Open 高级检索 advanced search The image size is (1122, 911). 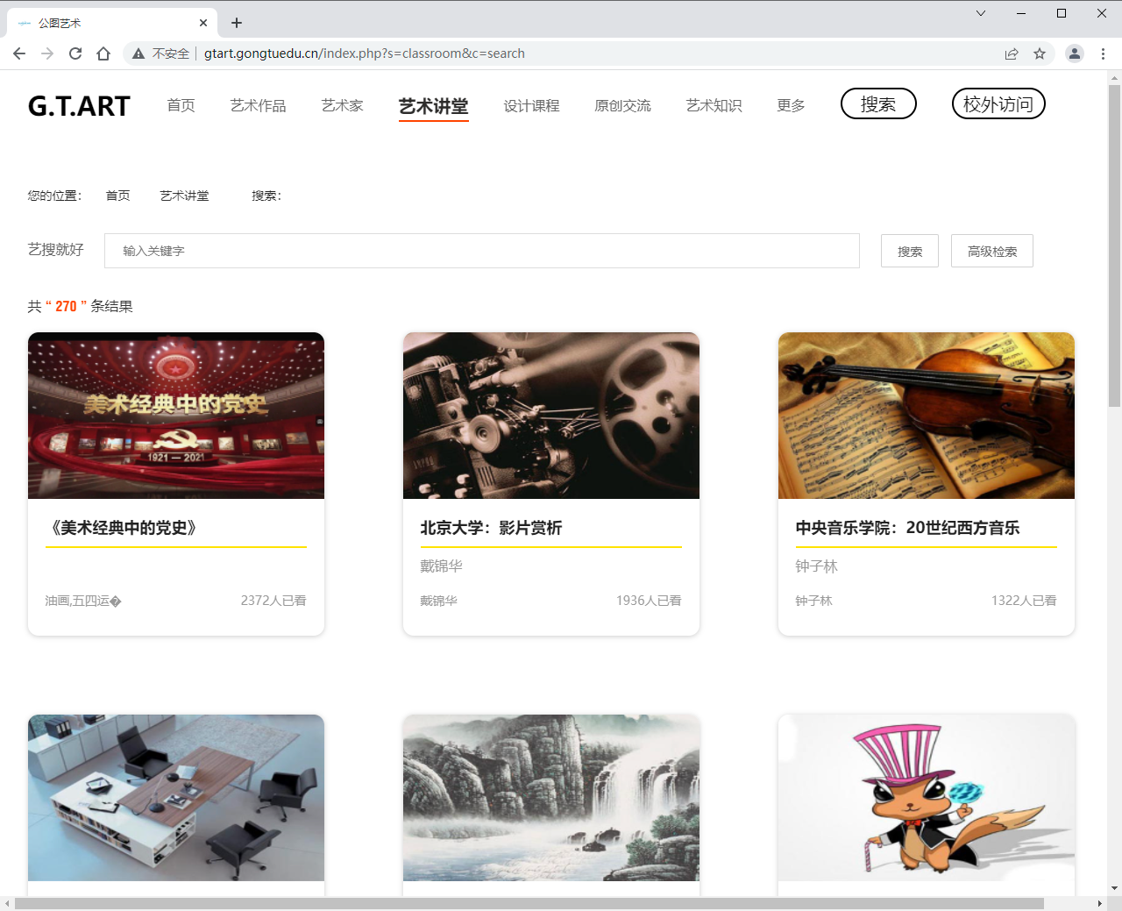point(992,251)
